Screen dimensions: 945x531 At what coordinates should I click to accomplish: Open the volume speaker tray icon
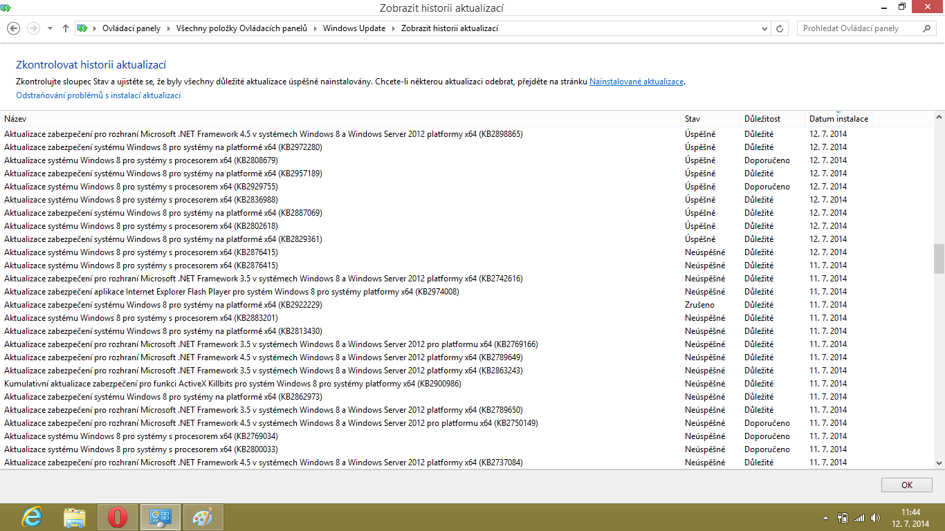click(876, 517)
